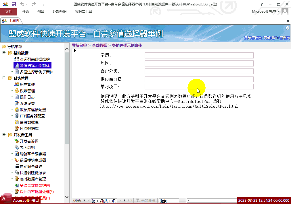Image resolution: width=291 pixels, height=204 pixels.
Task: Click the 多值选择示例窗体 breadcrumb link
Action: tap(127, 45)
